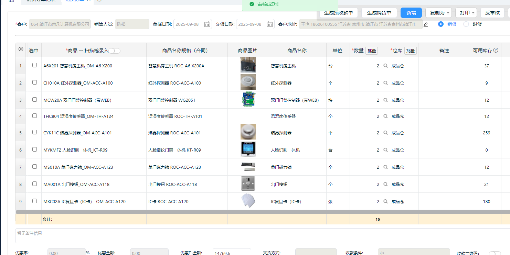This screenshot has width=510, height=255.
Task: Open the 打印 dropdown menu
Action: (466, 13)
